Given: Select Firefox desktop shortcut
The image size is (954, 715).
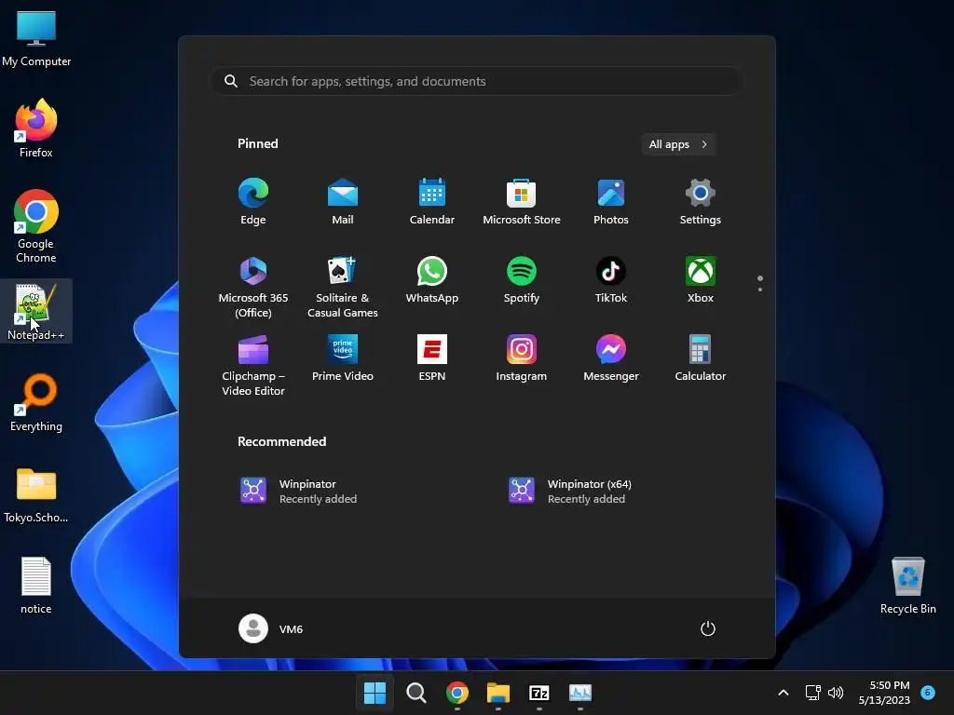Looking at the screenshot, I should [x=36, y=128].
